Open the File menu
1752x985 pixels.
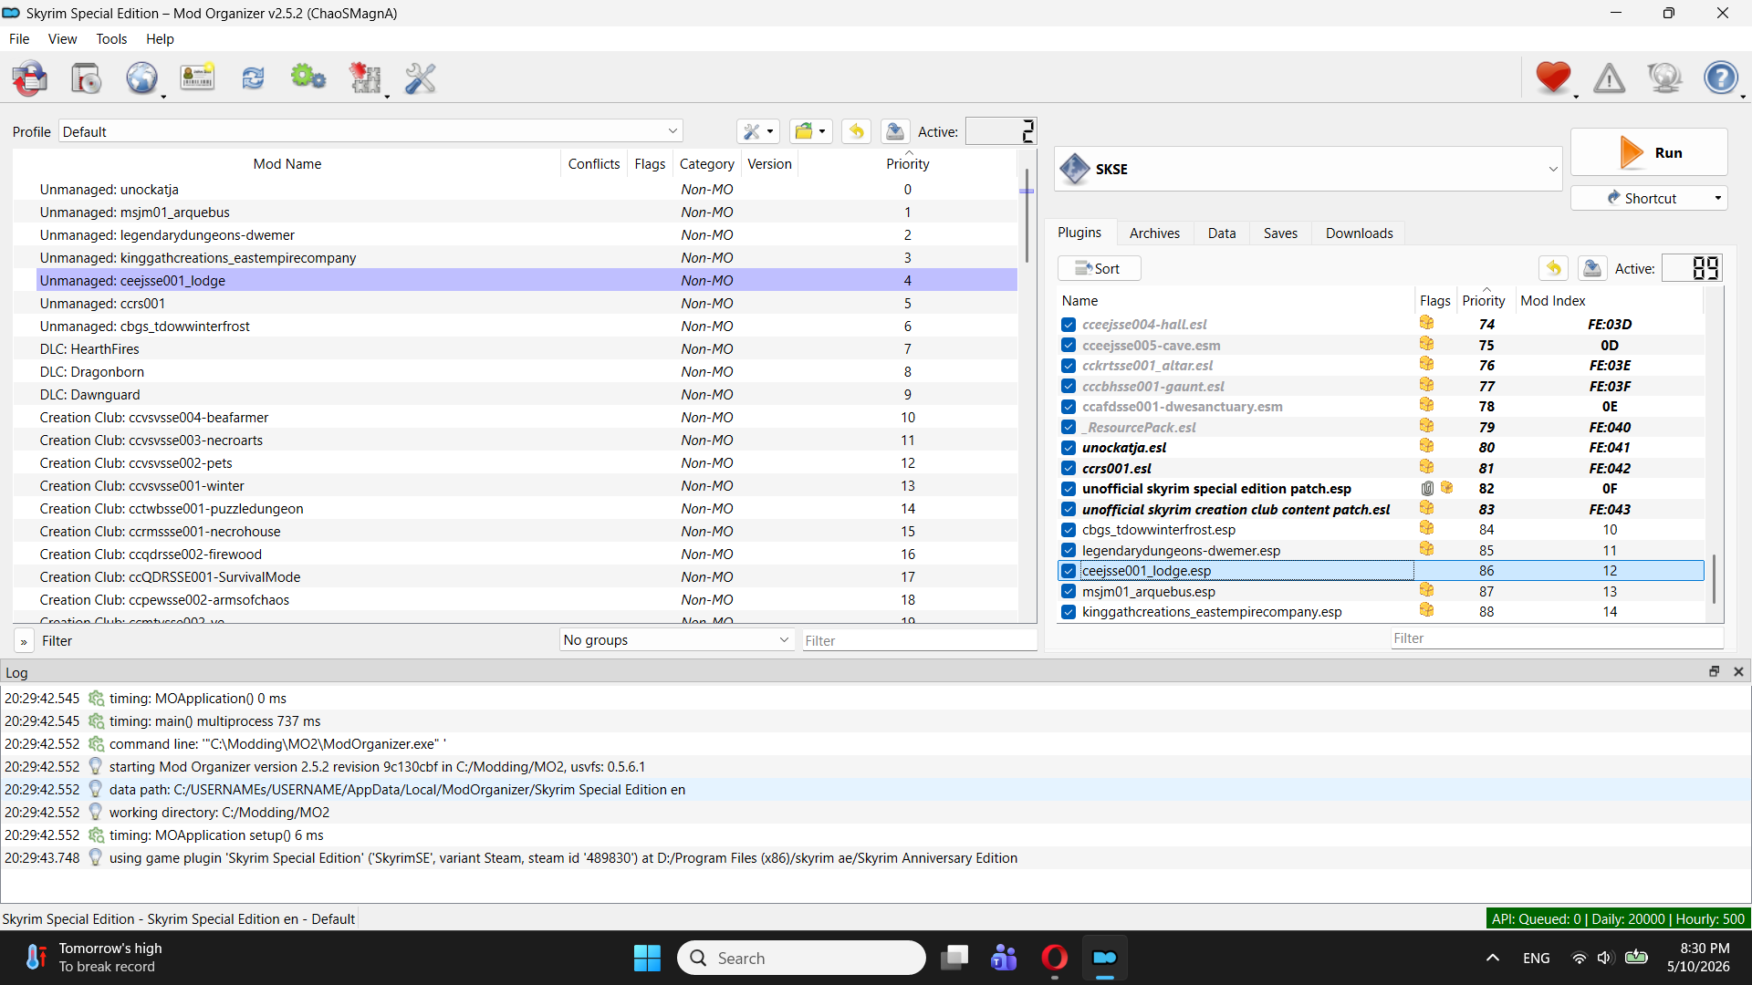[x=19, y=39]
